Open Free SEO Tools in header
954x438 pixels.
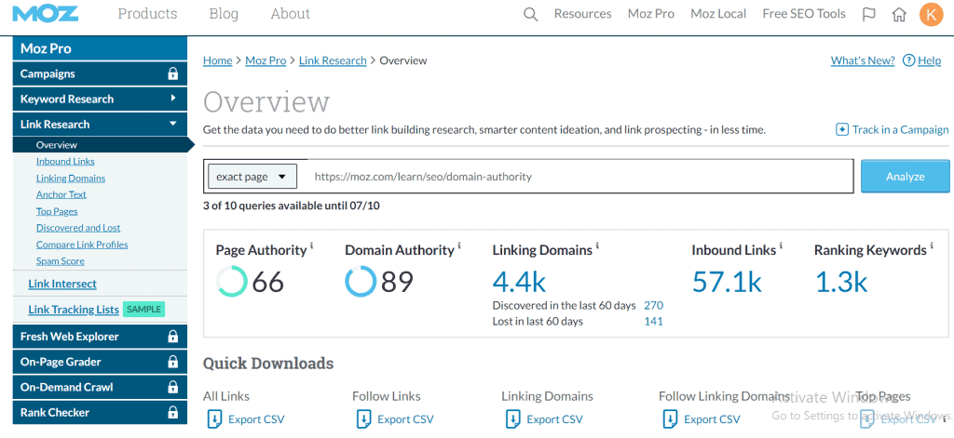point(804,13)
